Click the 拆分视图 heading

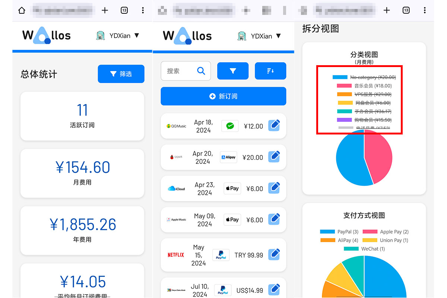[x=321, y=29]
